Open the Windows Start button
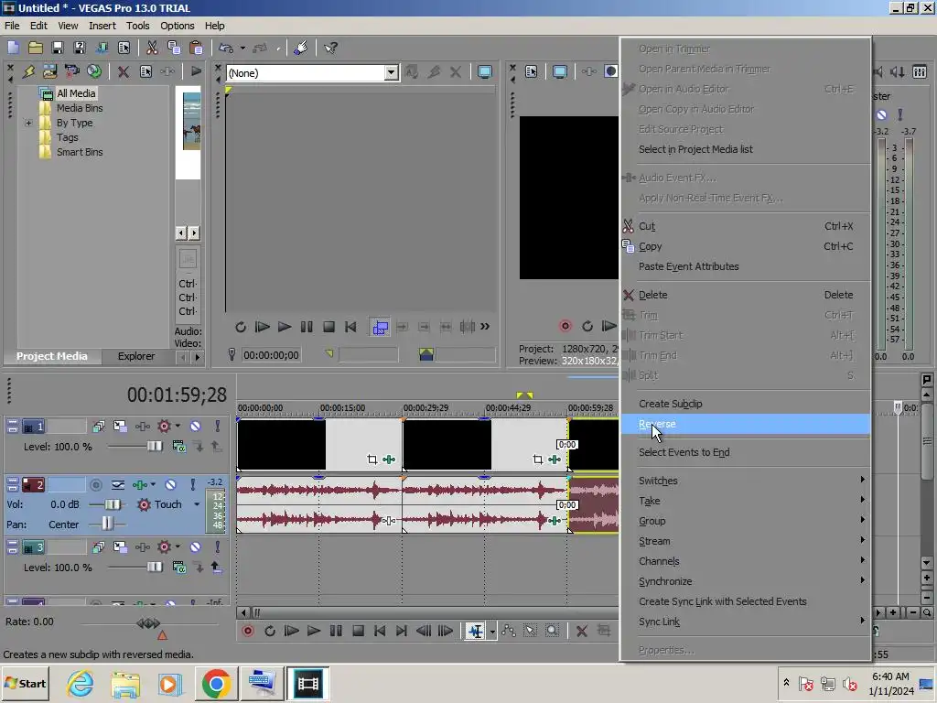This screenshot has height=703, width=937. (26, 683)
